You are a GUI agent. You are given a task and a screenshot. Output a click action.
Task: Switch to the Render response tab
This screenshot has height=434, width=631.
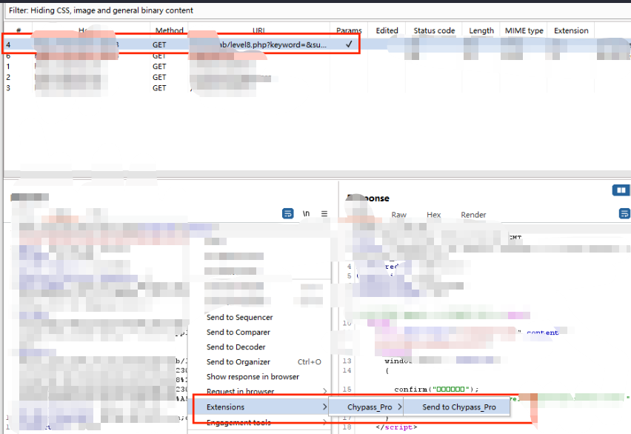(x=473, y=215)
